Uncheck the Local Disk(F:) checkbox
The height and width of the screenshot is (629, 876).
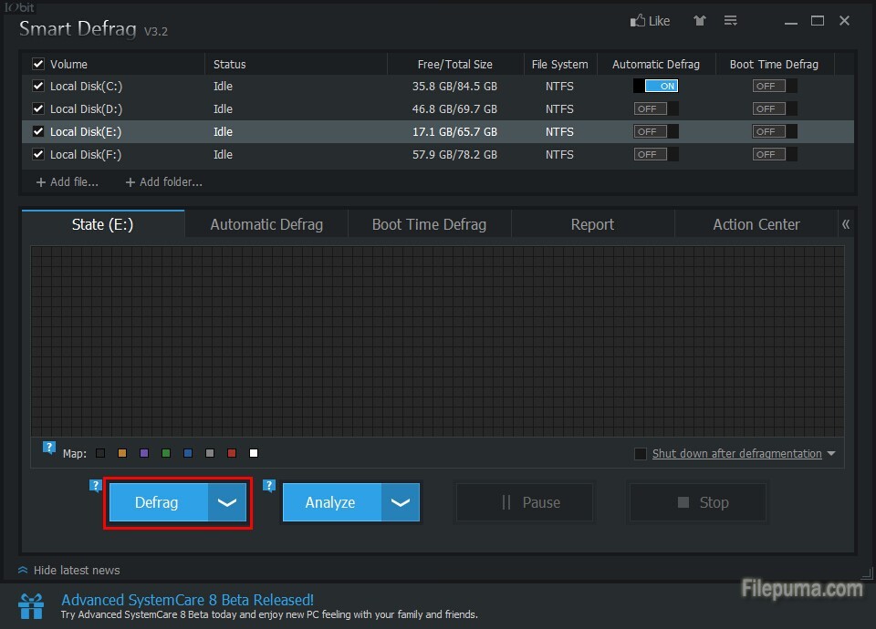pos(38,155)
